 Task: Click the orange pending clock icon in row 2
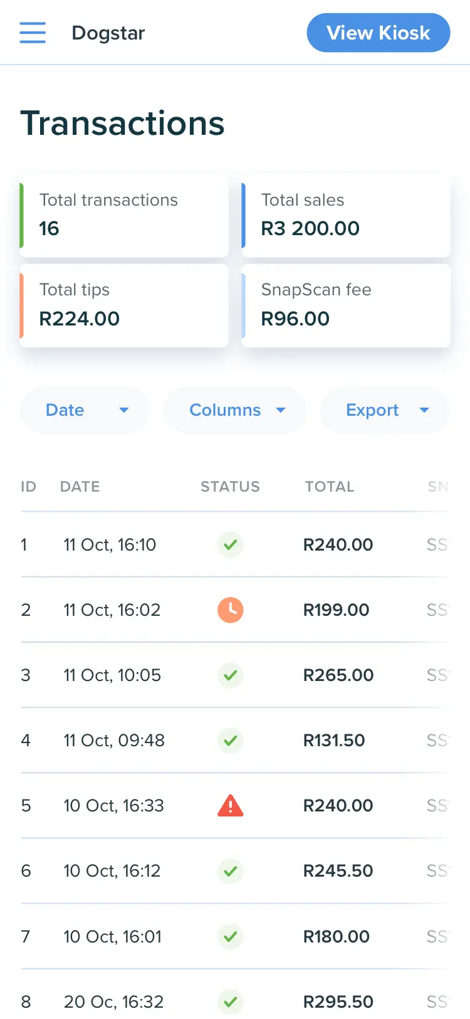pyautogui.click(x=230, y=610)
